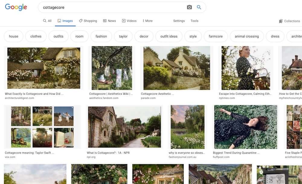The width and height of the screenshot is (302, 184).
Task: Open the Tools menu
Action: click(194, 21)
